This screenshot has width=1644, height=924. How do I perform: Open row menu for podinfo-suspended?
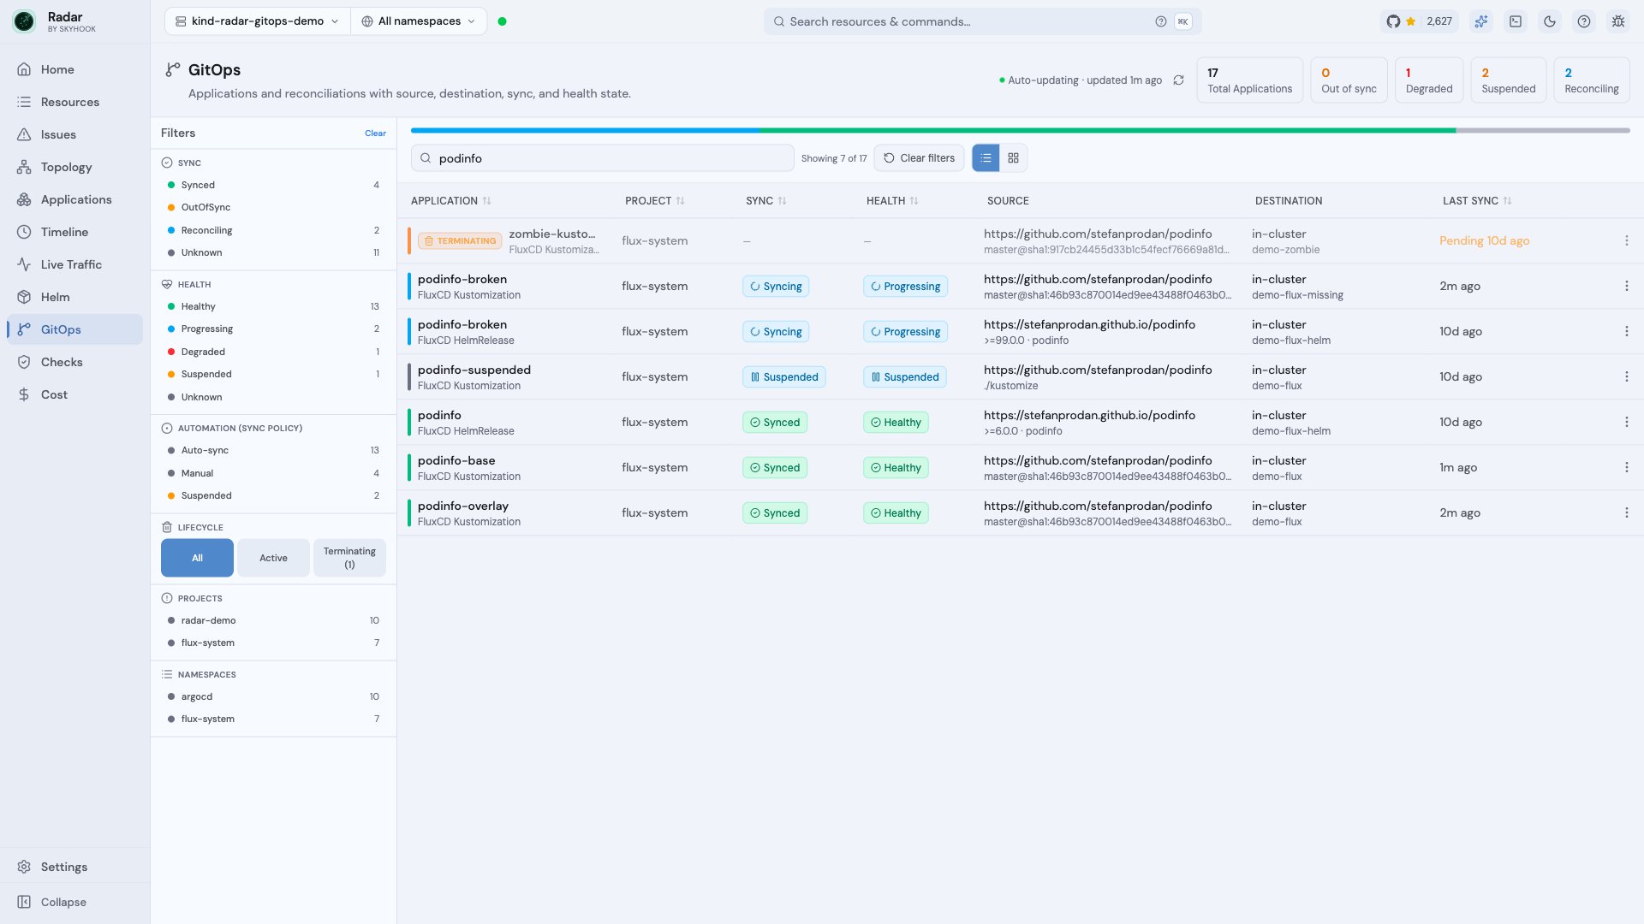click(1627, 377)
